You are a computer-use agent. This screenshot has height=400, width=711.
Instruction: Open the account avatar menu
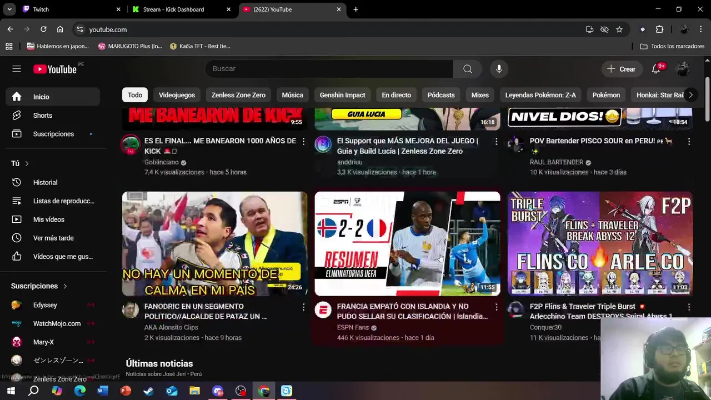pyautogui.click(x=683, y=69)
